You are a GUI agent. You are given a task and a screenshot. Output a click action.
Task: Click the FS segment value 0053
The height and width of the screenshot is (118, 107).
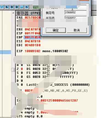(x=36, y=73)
